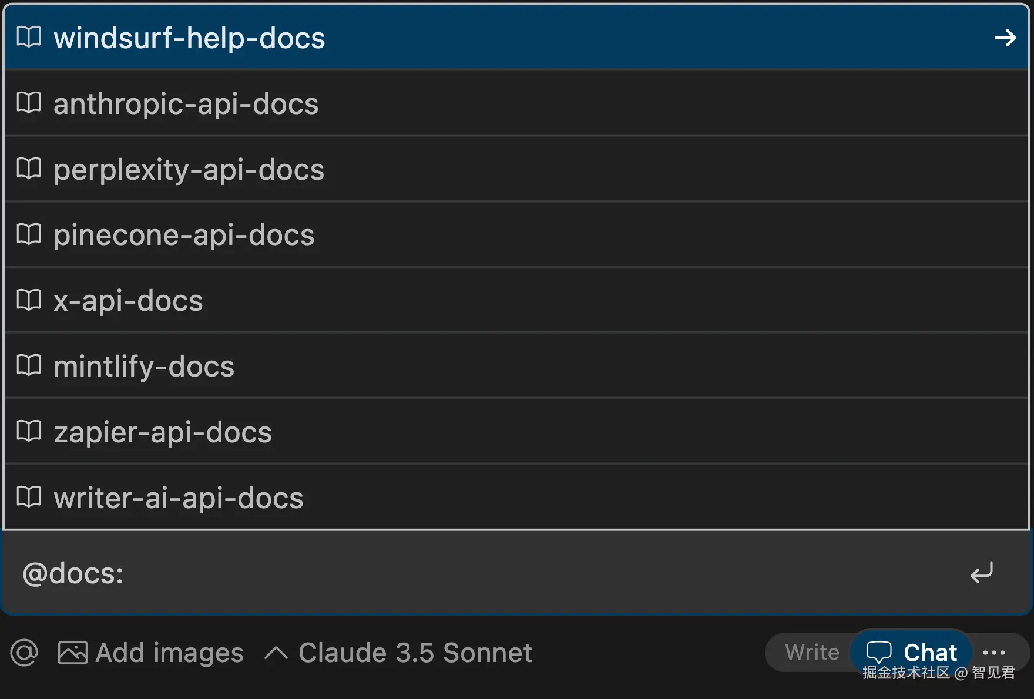
Task: Open the three-dots more options menu
Action: pos(994,652)
